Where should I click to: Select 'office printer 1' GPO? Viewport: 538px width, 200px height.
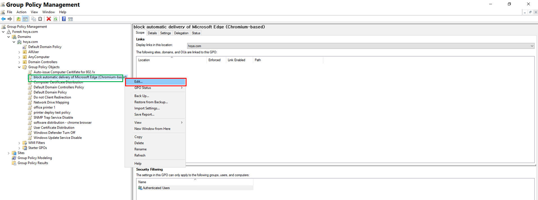(44, 108)
